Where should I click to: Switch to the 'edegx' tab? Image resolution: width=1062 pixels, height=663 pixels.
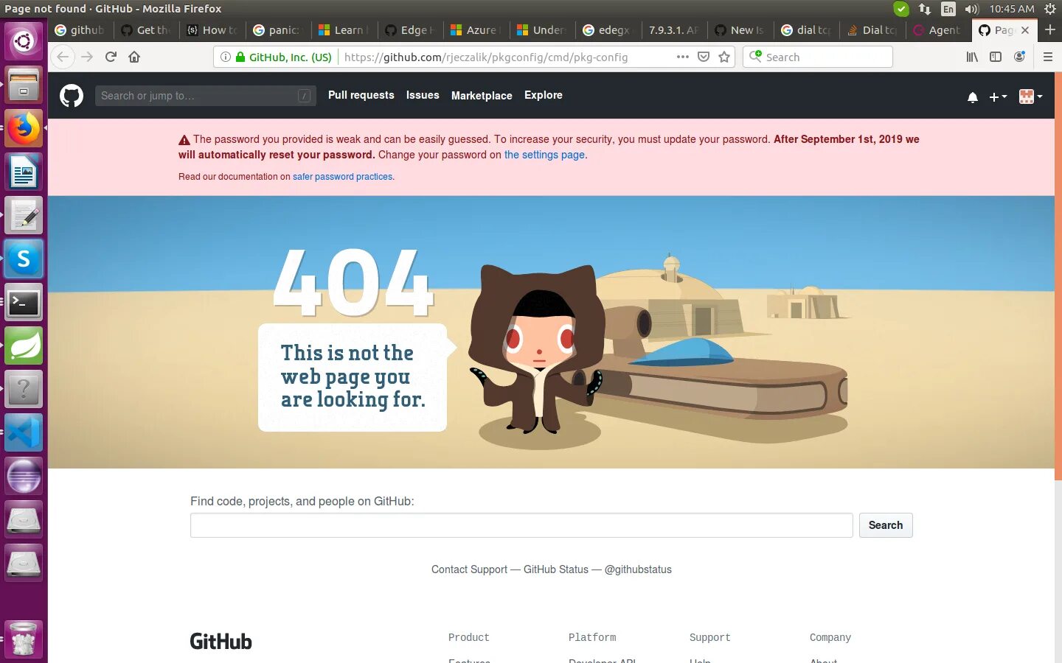coord(608,30)
